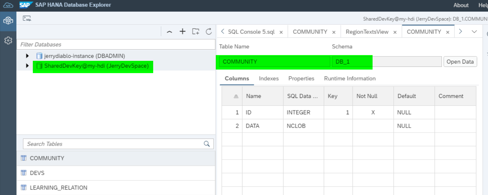The width and height of the screenshot is (488, 195).
Task: Click the sort icon in the column header
Action: pos(236,96)
